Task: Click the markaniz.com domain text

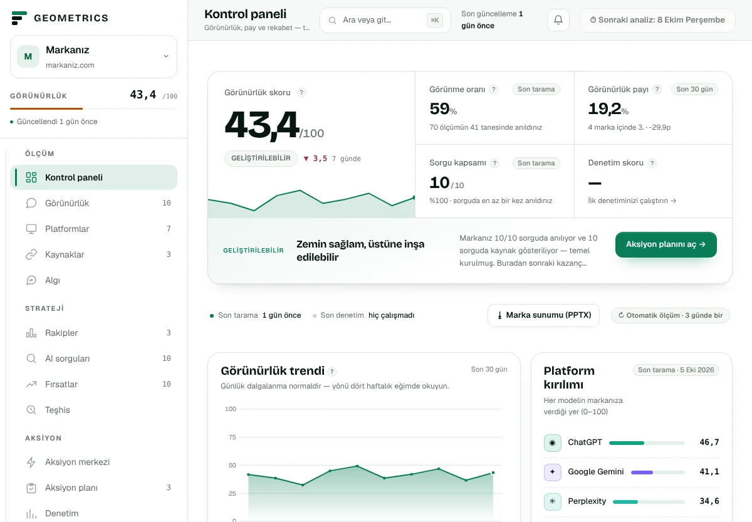Action: [70, 65]
